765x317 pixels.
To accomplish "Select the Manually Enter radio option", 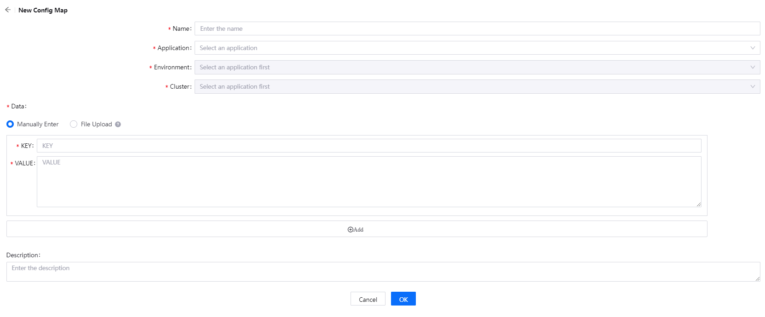I will point(10,124).
